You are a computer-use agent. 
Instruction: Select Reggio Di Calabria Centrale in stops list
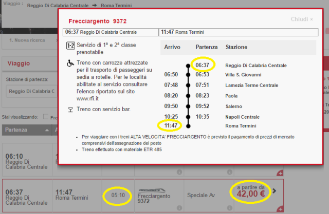256,66
